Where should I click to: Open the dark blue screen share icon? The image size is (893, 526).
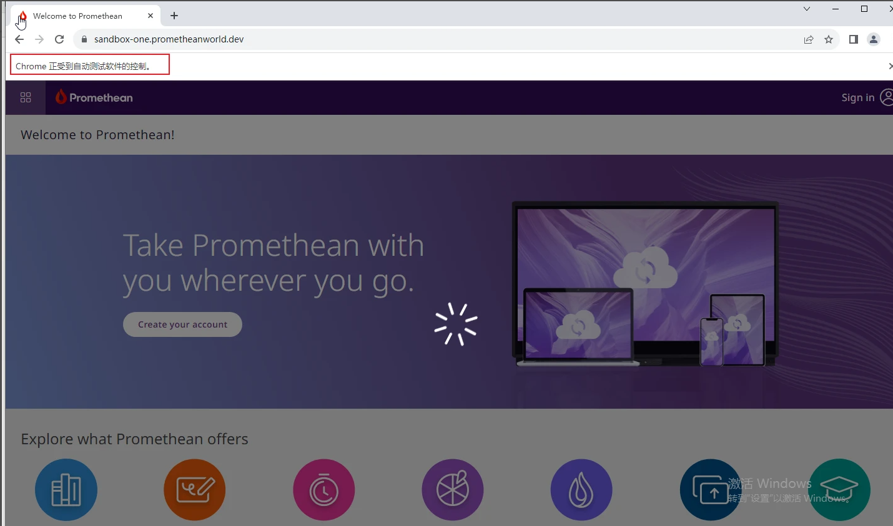tap(711, 490)
